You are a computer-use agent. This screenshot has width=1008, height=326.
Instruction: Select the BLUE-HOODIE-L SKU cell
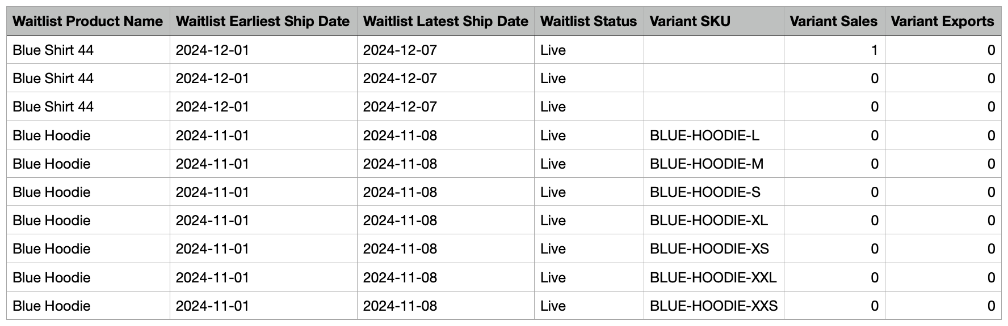tap(704, 136)
